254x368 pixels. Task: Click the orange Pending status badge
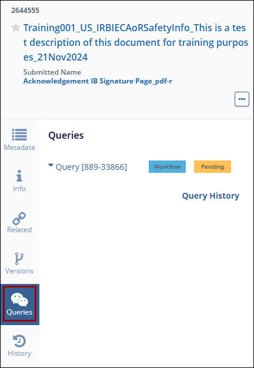click(212, 166)
